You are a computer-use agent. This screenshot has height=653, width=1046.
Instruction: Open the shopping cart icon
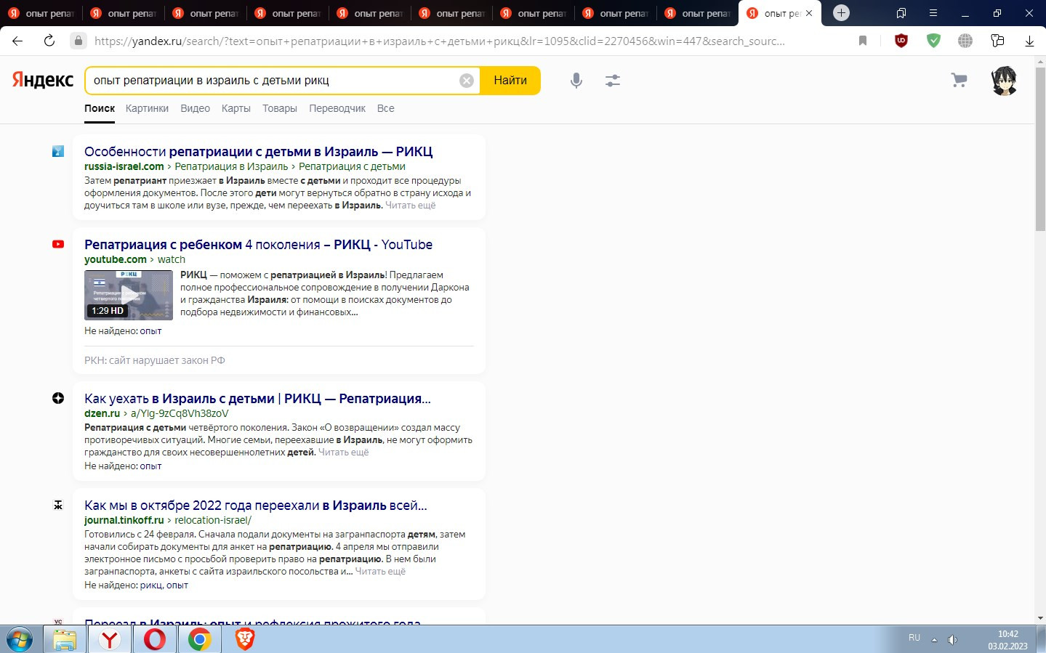click(959, 80)
